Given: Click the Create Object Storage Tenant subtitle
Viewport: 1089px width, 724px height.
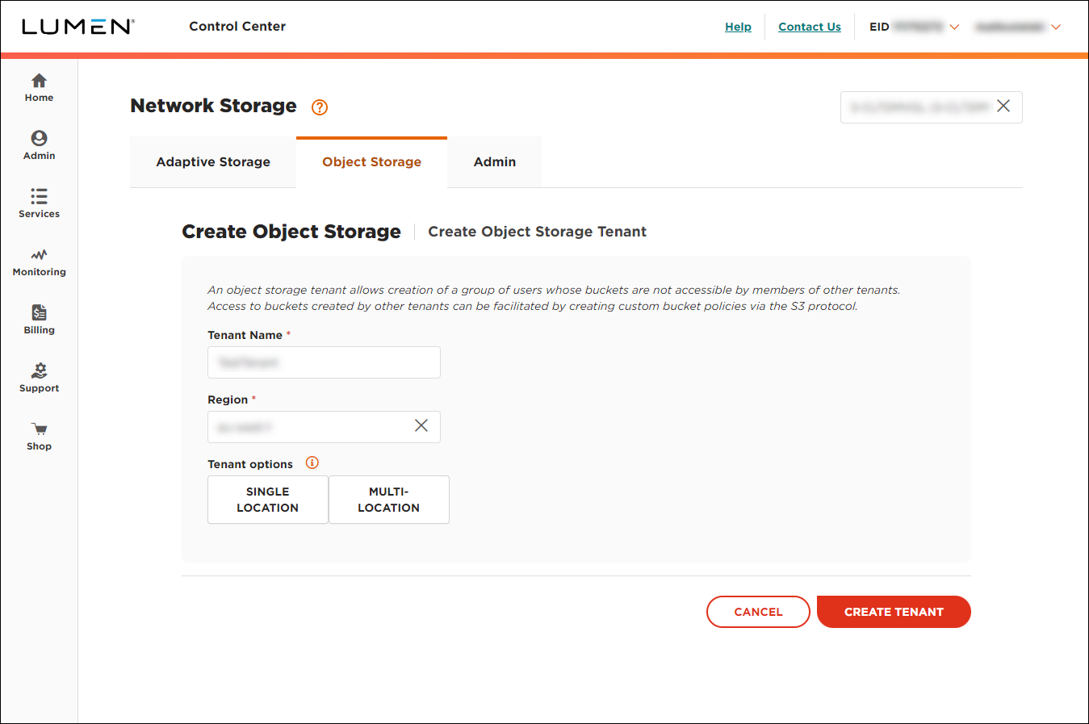Looking at the screenshot, I should pyautogui.click(x=537, y=232).
